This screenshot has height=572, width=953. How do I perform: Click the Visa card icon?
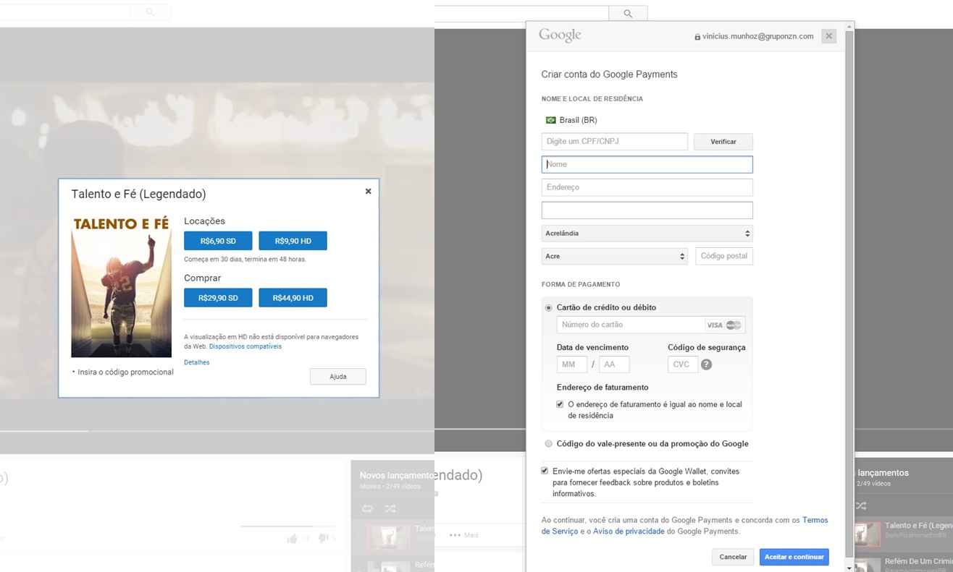coord(715,325)
